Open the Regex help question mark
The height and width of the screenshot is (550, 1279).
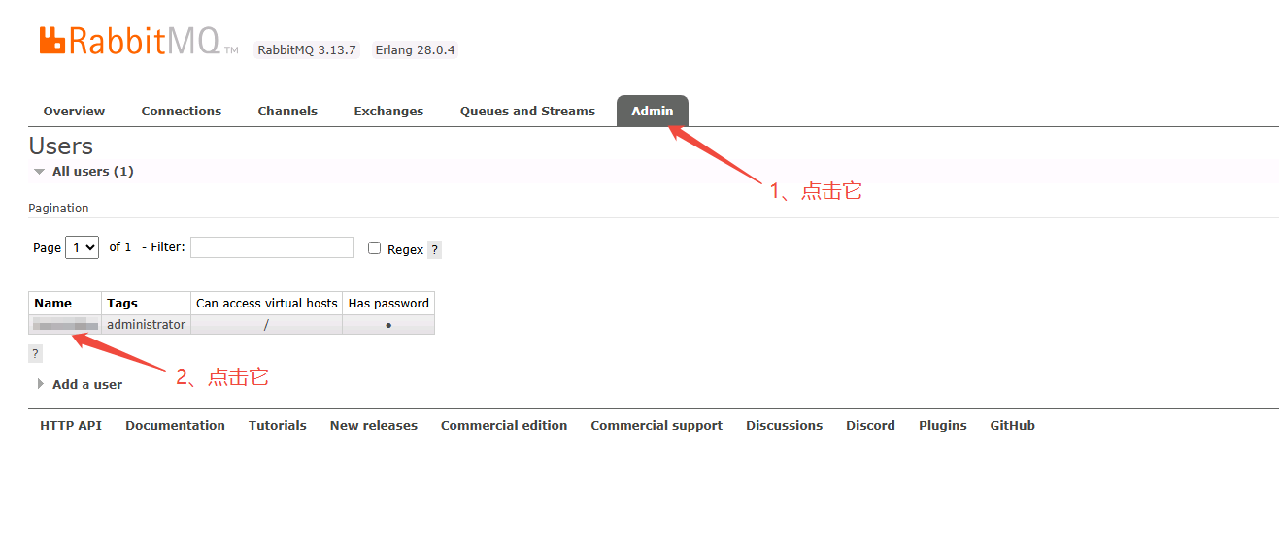[434, 249]
